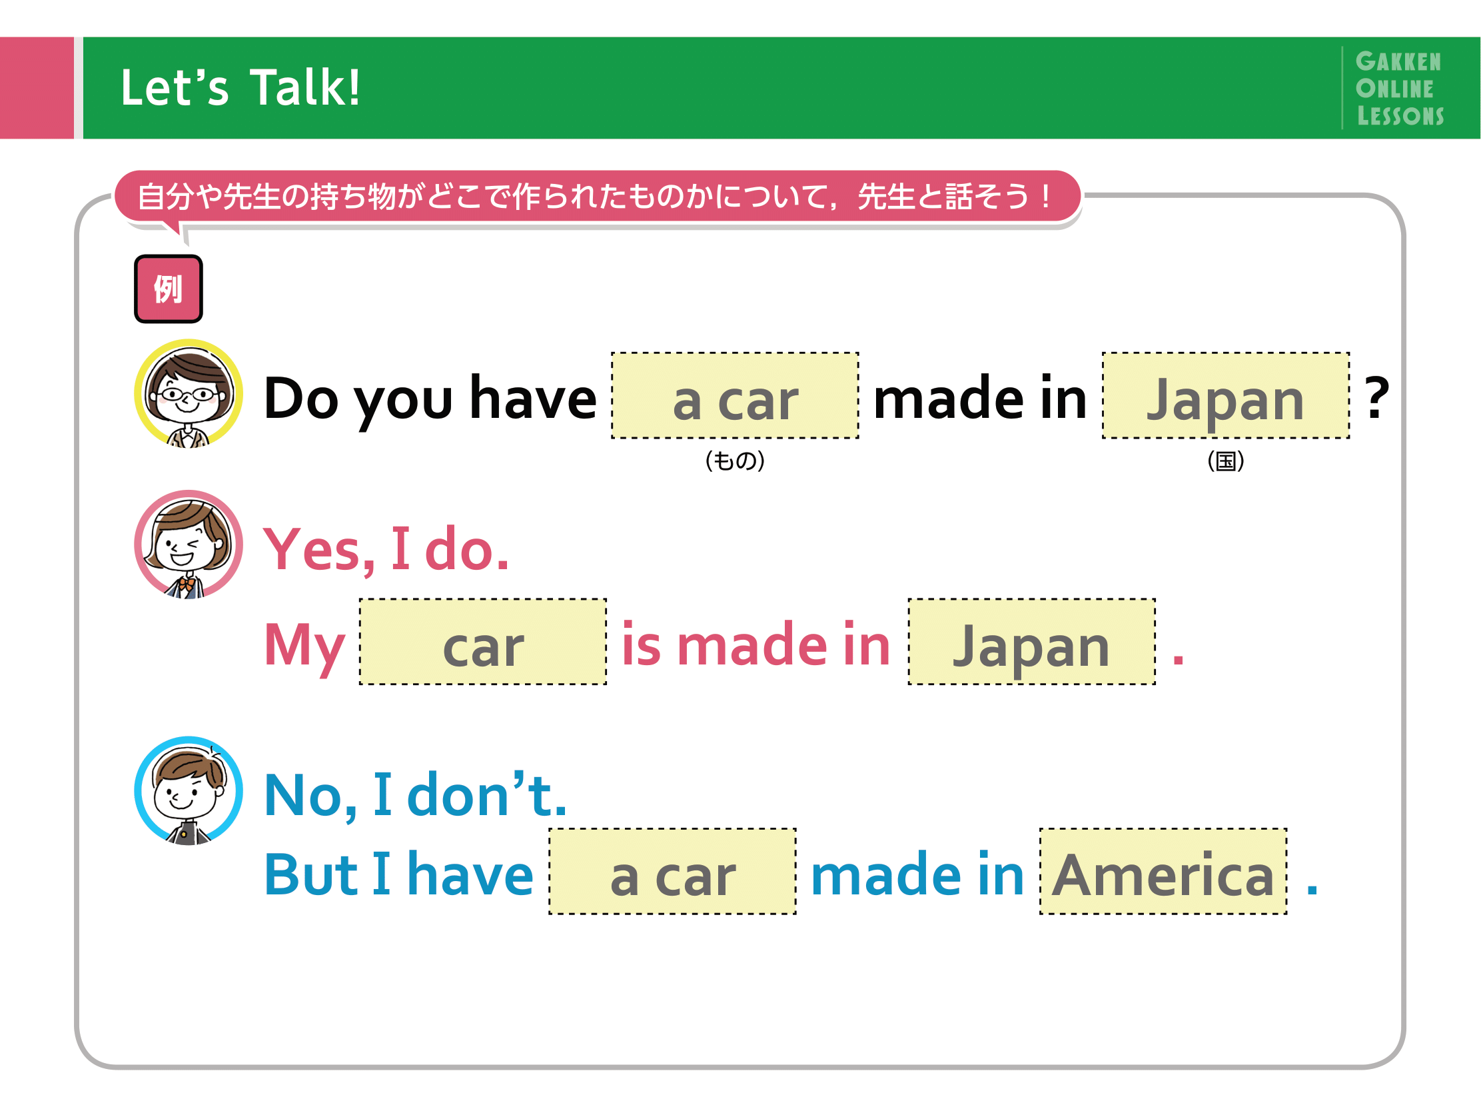This screenshot has height=1111, width=1481.
Task: Click the boy avatar with blue ring
Action: pyautogui.click(x=188, y=791)
